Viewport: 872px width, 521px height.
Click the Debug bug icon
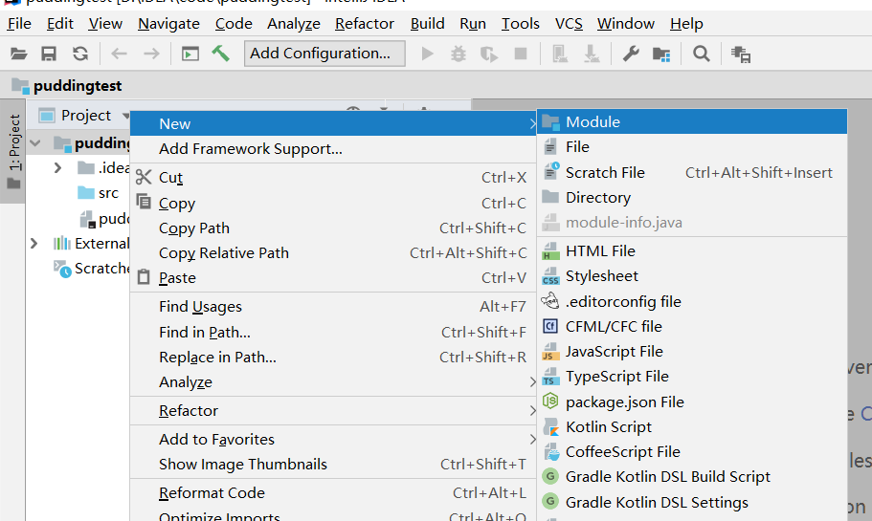[x=458, y=54]
